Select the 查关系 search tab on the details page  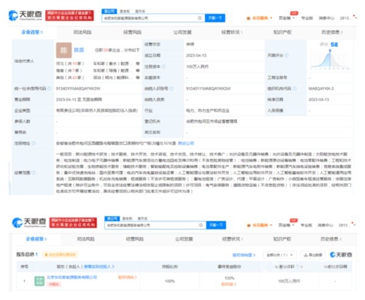140,11
